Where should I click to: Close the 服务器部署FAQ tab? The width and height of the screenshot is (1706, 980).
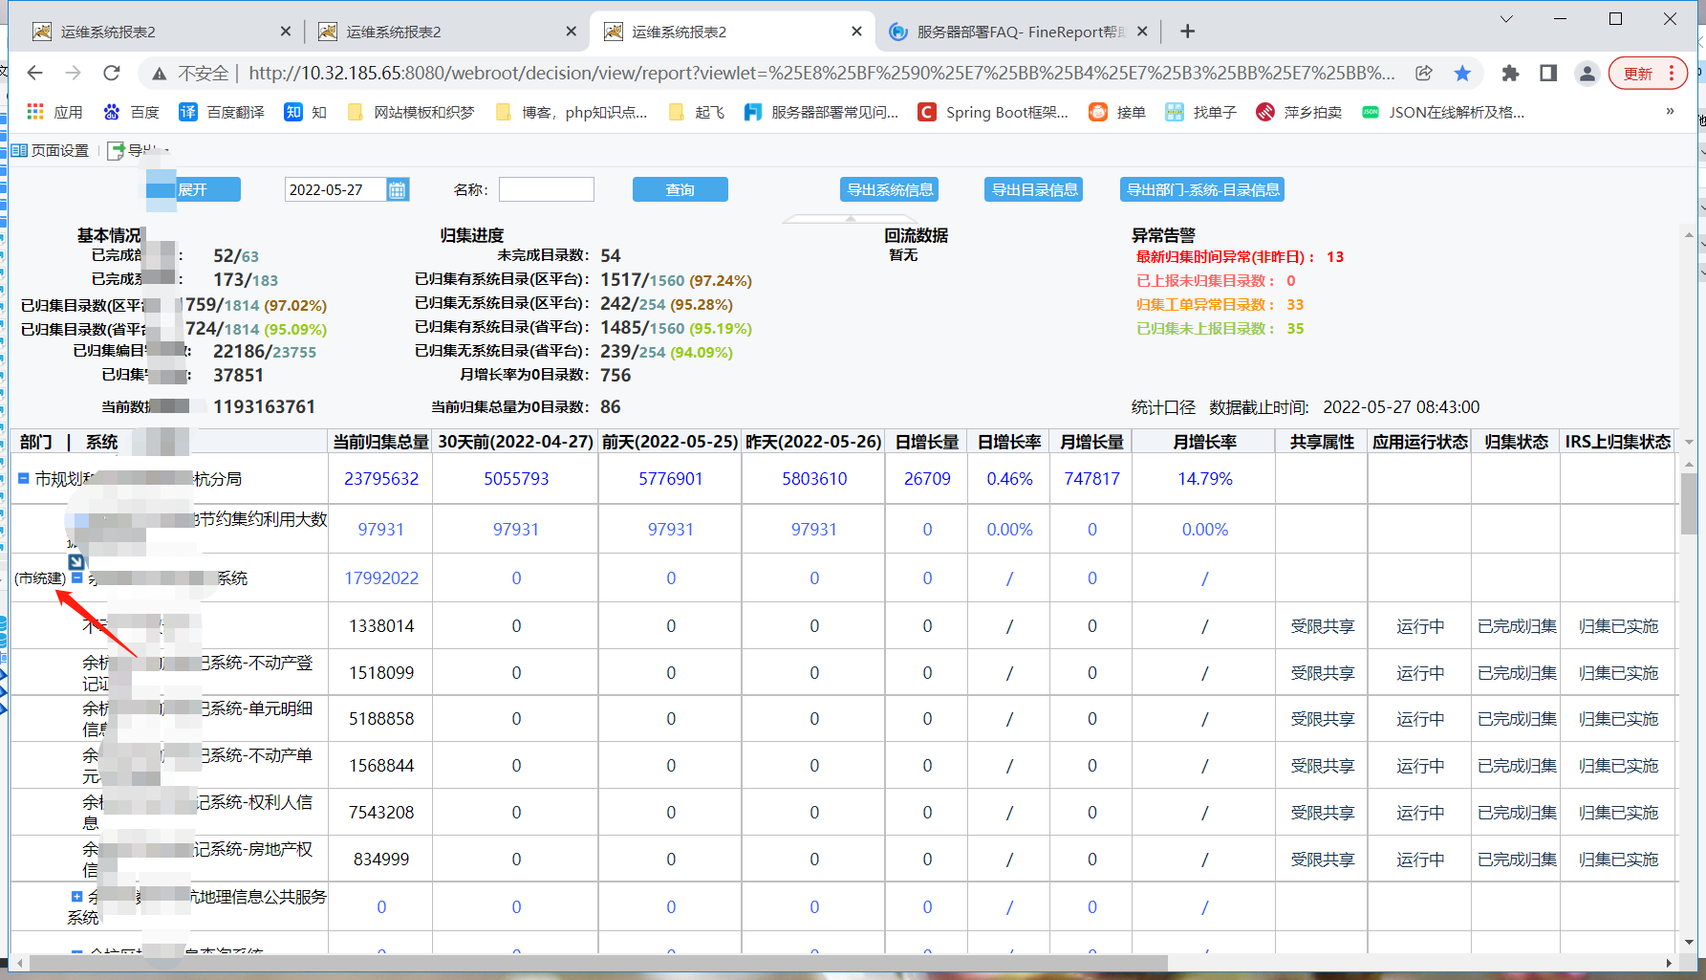click(1142, 32)
